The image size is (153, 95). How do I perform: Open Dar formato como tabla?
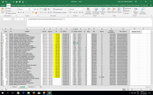point(96,11)
